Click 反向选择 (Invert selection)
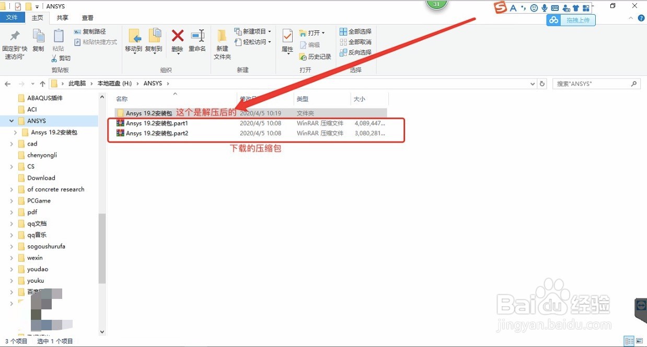The image size is (647, 347). 355,52
